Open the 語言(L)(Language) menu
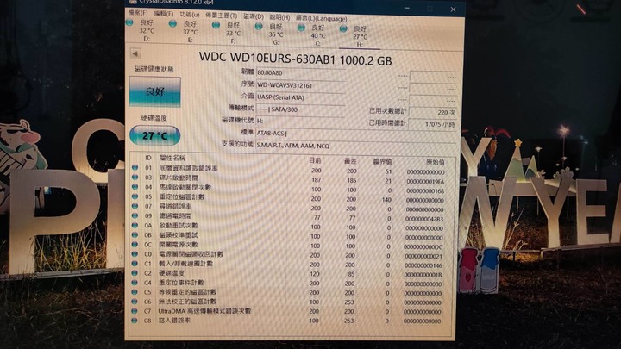The width and height of the screenshot is (621, 349). point(322,18)
